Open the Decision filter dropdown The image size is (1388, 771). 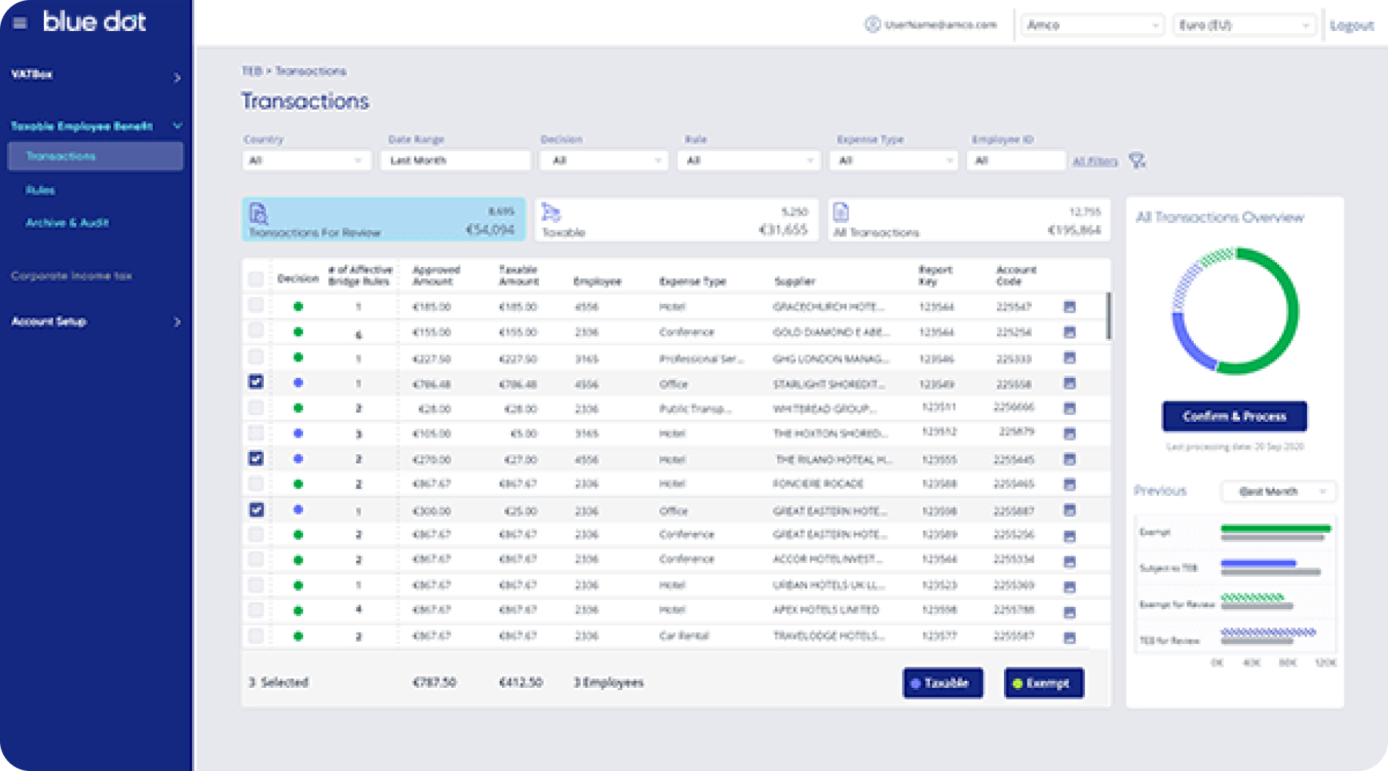(x=604, y=160)
